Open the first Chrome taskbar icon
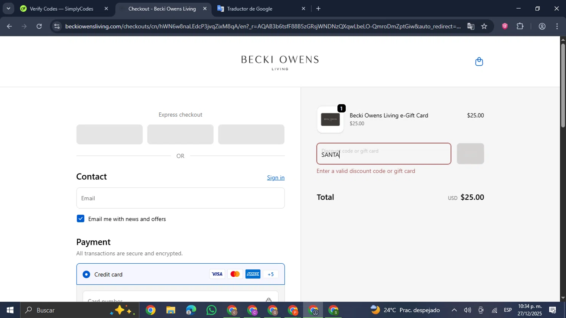This screenshot has height=318, width=566. [150, 310]
